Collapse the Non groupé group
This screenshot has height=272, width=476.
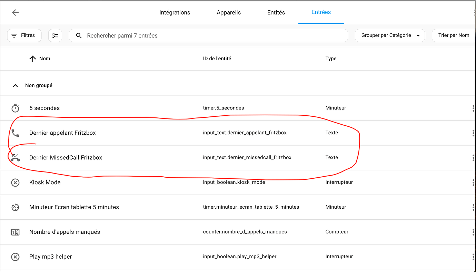tap(15, 85)
